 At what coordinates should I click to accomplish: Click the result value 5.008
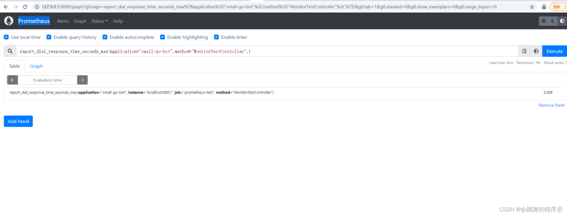tap(548, 93)
